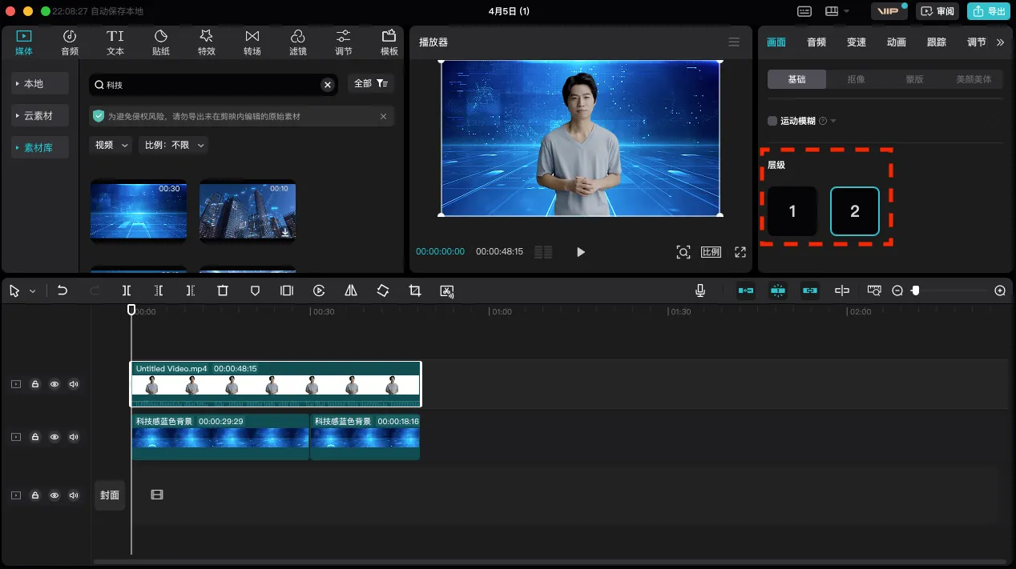Screen dimensions: 1016x569
Task: Click the reverse playback tool icon
Action: pyautogui.click(x=319, y=291)
